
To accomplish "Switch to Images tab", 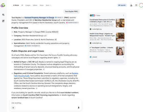I will pos(28,5).
